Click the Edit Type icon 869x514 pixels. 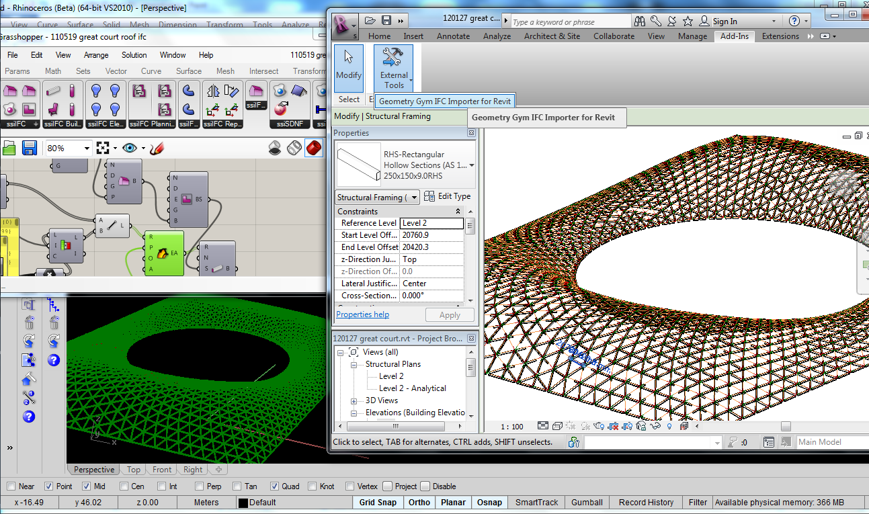pos(430,196)
